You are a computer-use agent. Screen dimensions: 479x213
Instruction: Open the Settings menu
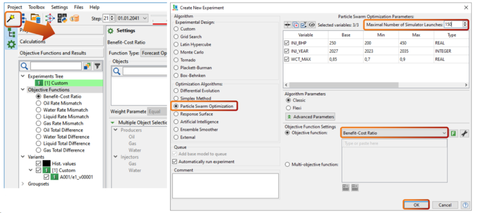point(59,7)
